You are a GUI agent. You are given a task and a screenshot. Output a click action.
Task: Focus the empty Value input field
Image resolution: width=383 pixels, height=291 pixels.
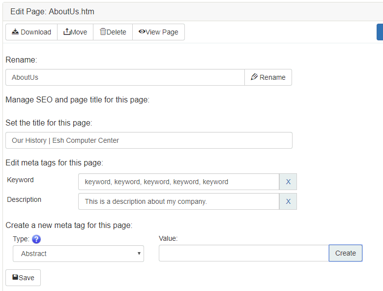click(243, 253)
